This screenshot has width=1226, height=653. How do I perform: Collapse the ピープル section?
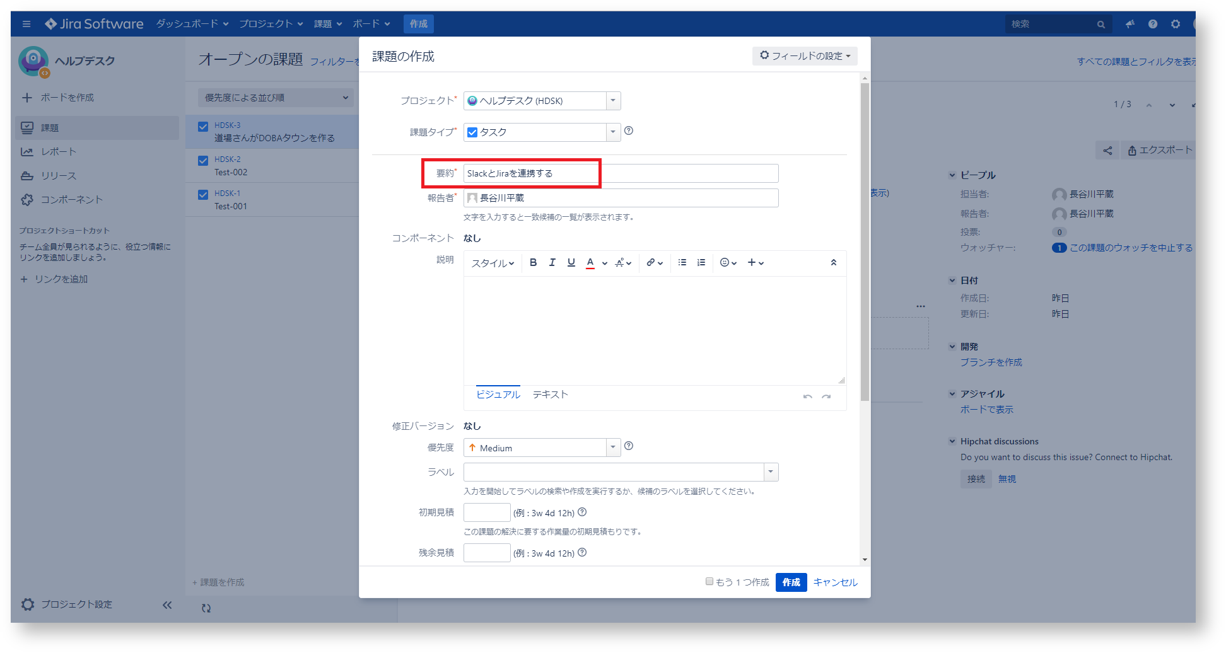click(952, 175)
